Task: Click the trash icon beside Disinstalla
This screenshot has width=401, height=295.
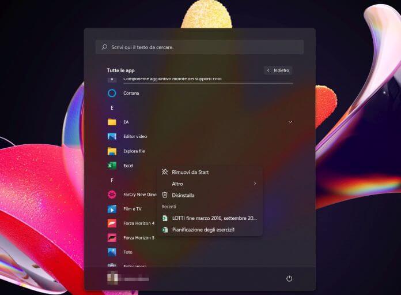Action: coord(165,195)
